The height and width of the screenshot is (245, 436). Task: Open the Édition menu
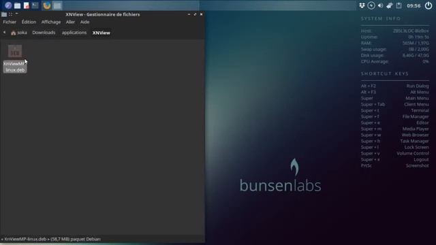tap(29, 22)
